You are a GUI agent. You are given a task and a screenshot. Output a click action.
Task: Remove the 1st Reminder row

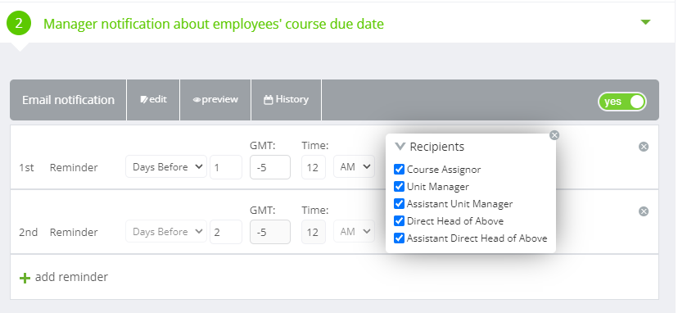644,147
